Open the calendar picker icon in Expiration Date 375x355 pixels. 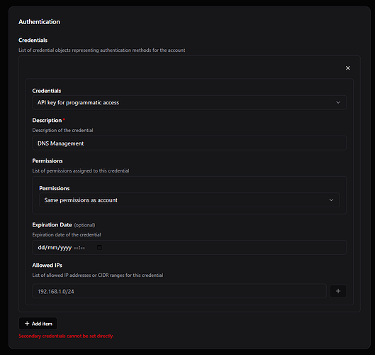(99, 247)
